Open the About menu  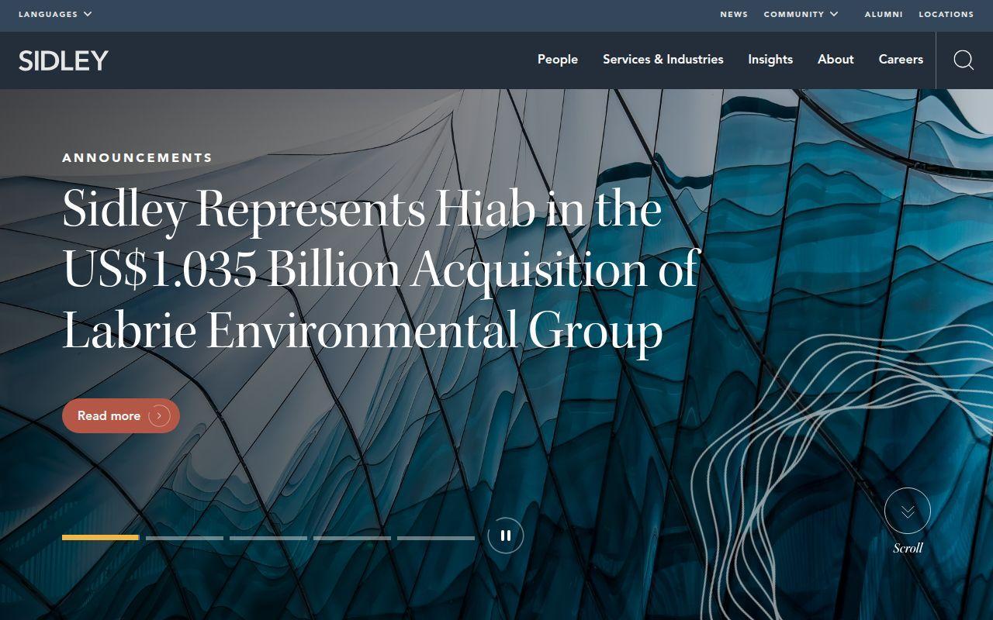coord(836,60)
